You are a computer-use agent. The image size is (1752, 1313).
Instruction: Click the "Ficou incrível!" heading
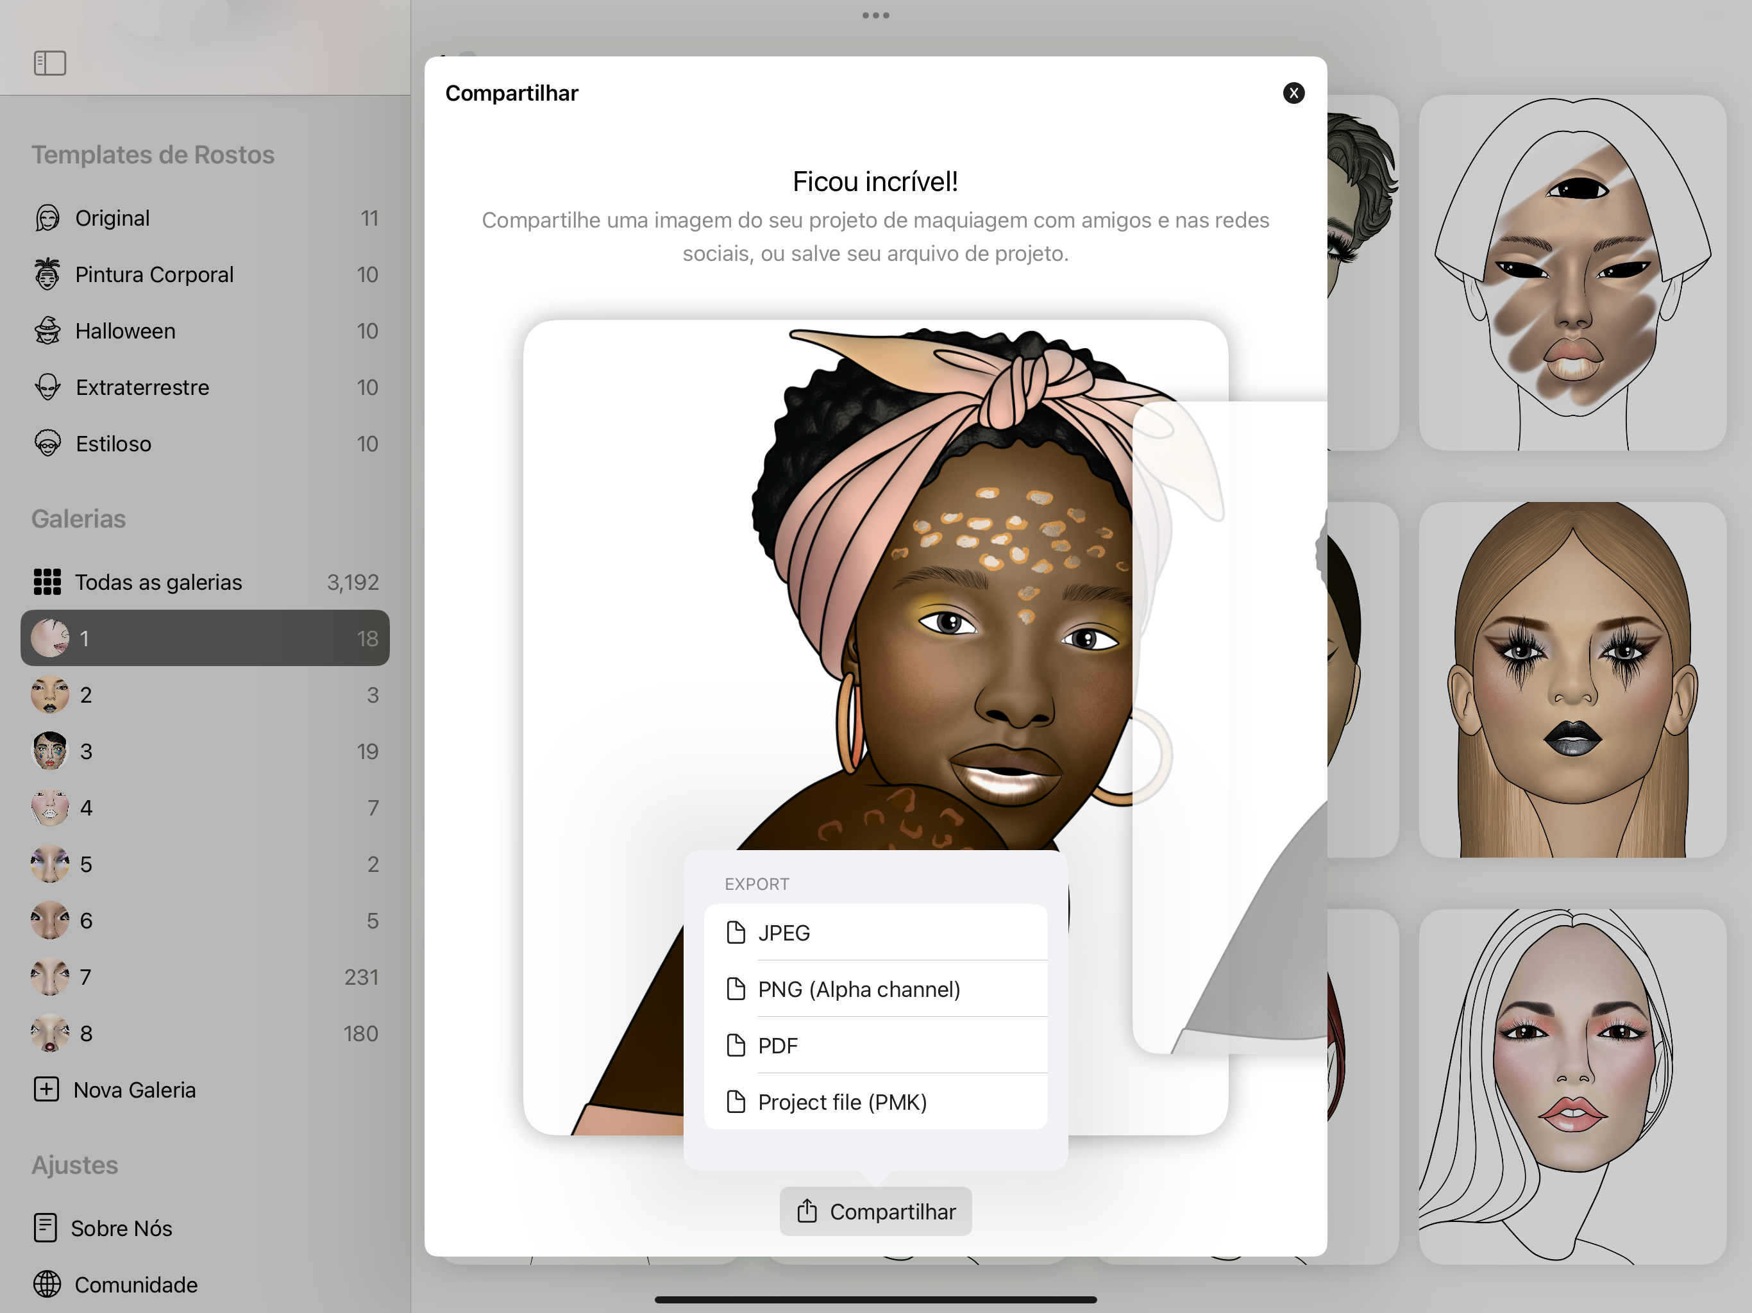click(875, 181)
